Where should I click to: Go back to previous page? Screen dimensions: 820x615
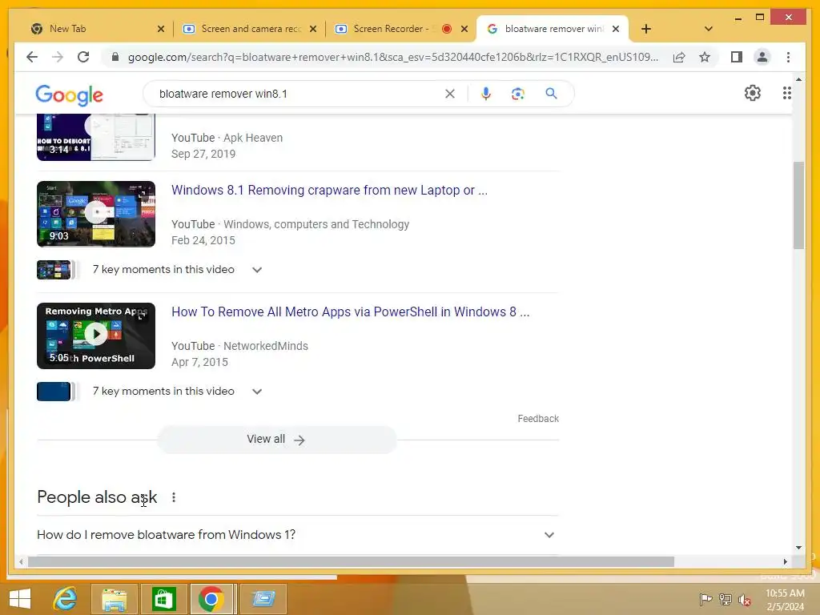32,57
